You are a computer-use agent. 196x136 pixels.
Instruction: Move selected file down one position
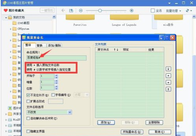[x=168, y=82]
